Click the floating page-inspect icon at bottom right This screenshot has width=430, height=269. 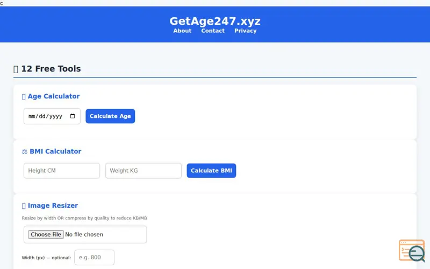412,251
